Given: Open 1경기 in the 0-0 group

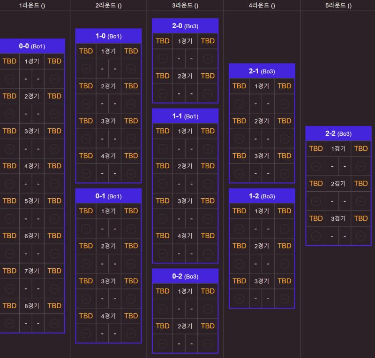Looking at the screenshot, I should click(x=32, y=61).
